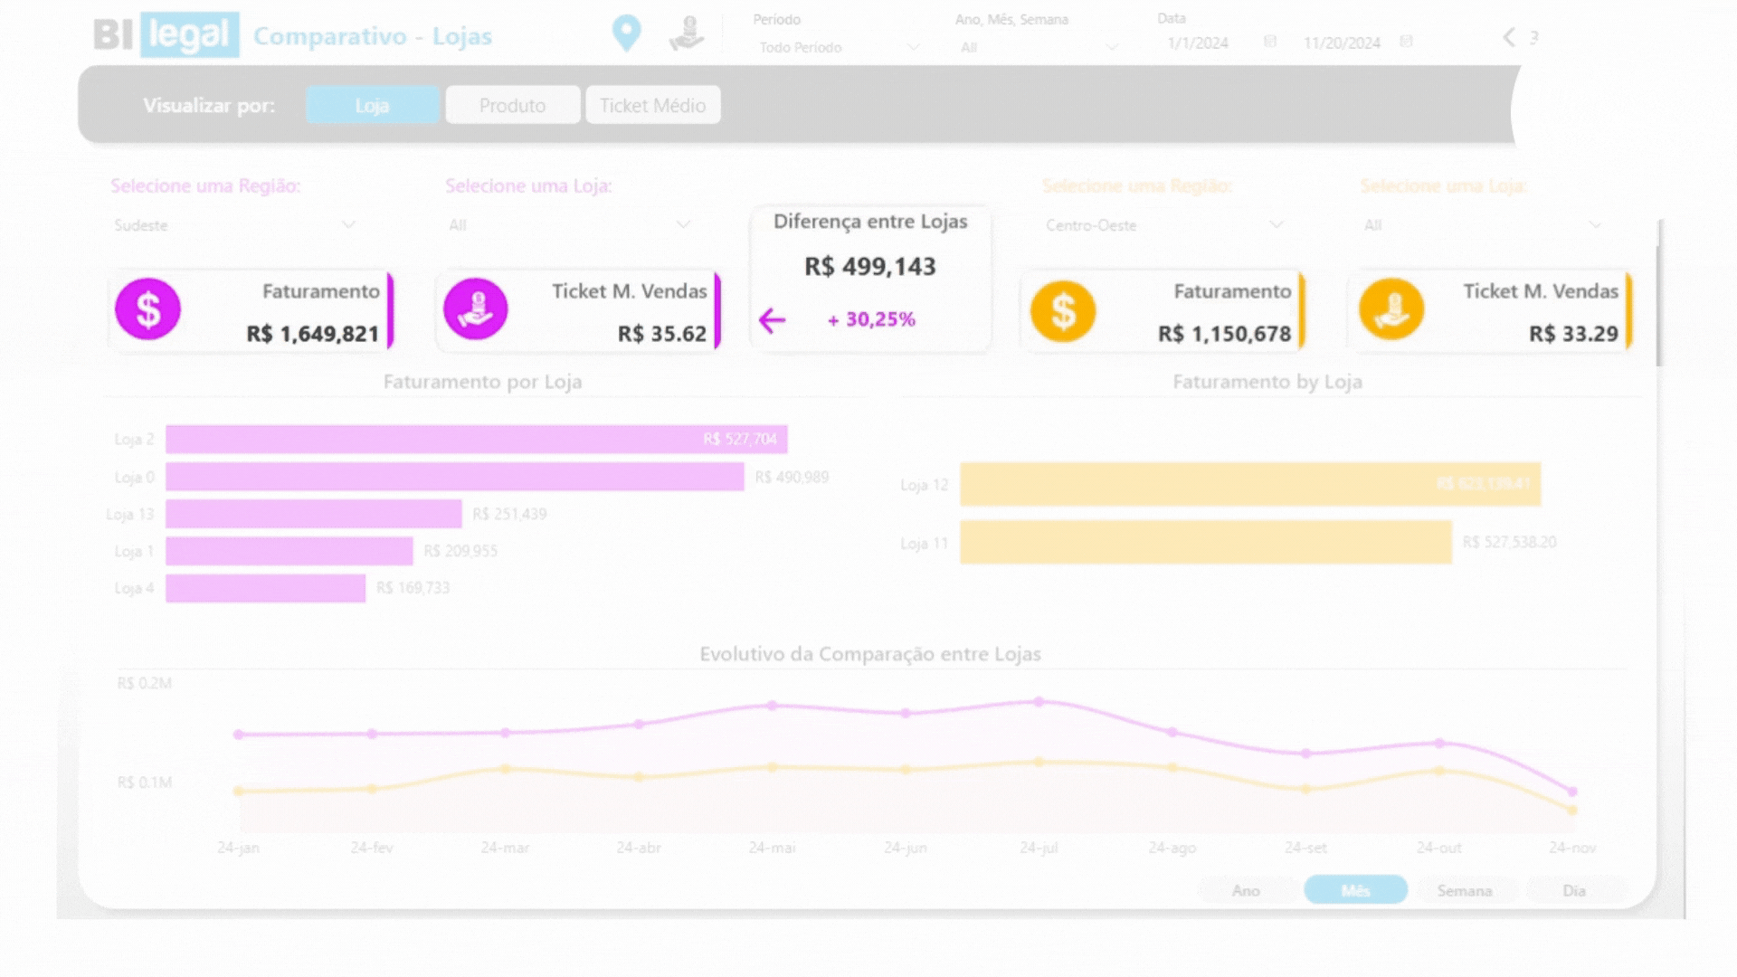Viewport: 1737px width, 977px height.
Task: Switch the chart granularity to Ano
Action: 1246,890
